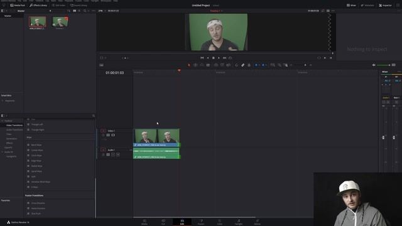Toggle timeline Snapping
The image size is (402, 226).
tap(236, 65)
